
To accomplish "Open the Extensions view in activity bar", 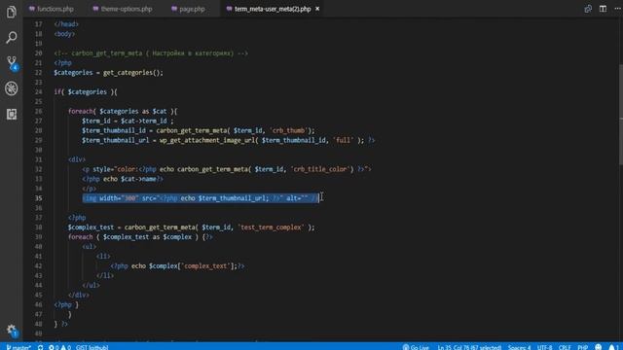I will [x=12, y=115].
